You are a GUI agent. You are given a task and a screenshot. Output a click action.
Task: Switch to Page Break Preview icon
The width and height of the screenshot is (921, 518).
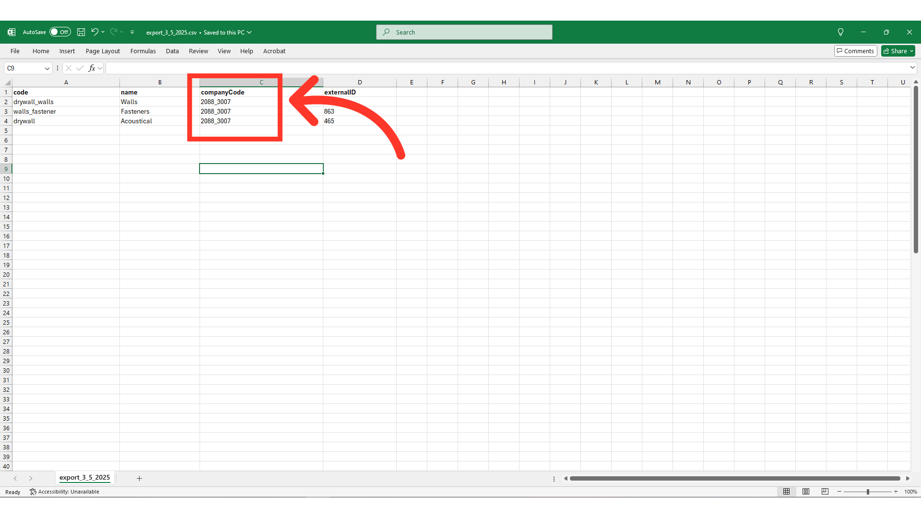825,492
